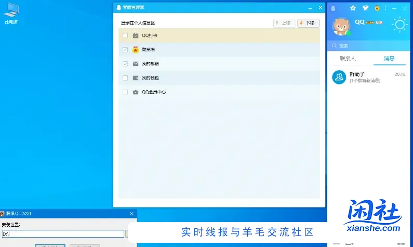Switch to the 联系人 contacts tab
The width and height of the screenshot is (413, 247).
click(348, 58)
